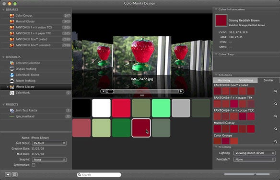Viewport: 280px width, 180px height.
Task: Open the PANTONE Goe coated library icon
Action: point(12,39)
